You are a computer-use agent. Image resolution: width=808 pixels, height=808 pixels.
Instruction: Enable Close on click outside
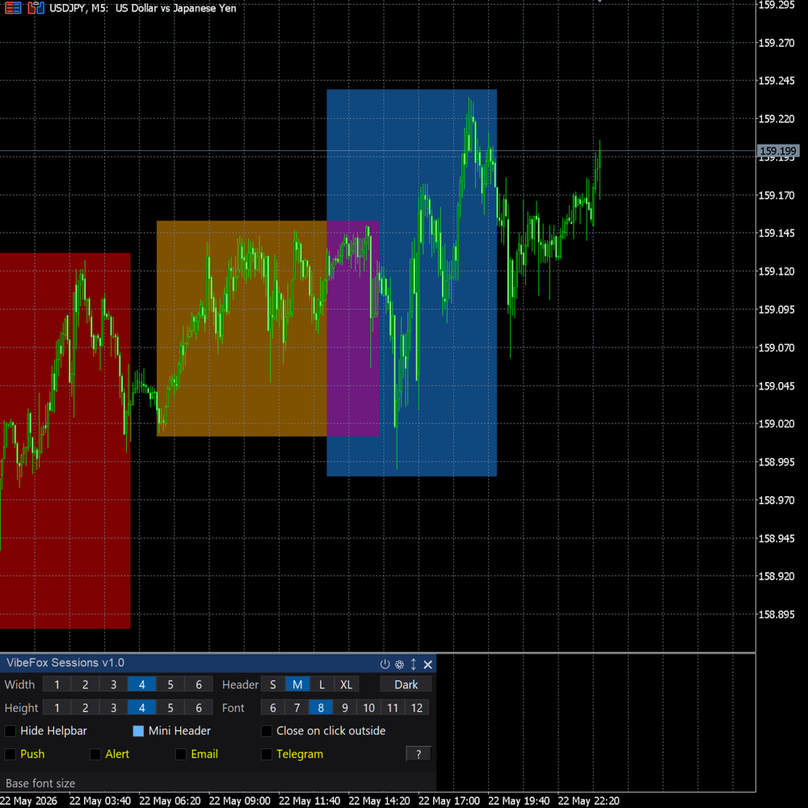point(267,730)
